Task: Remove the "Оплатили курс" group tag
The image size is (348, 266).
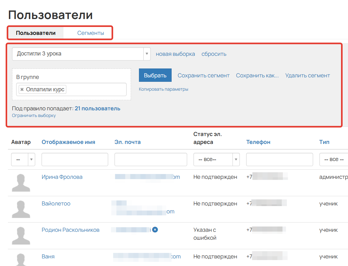Action: 22,89
